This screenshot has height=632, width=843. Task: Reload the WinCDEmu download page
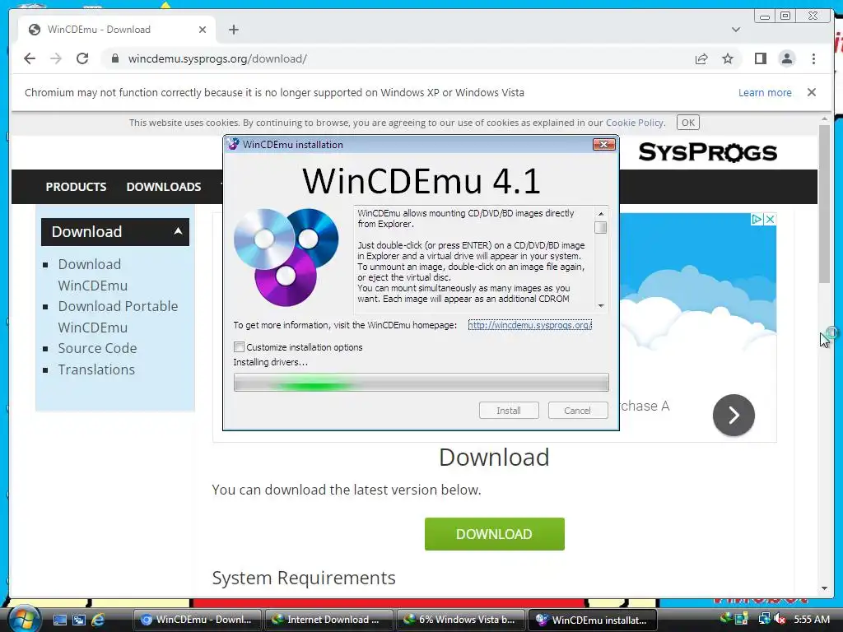82,58
